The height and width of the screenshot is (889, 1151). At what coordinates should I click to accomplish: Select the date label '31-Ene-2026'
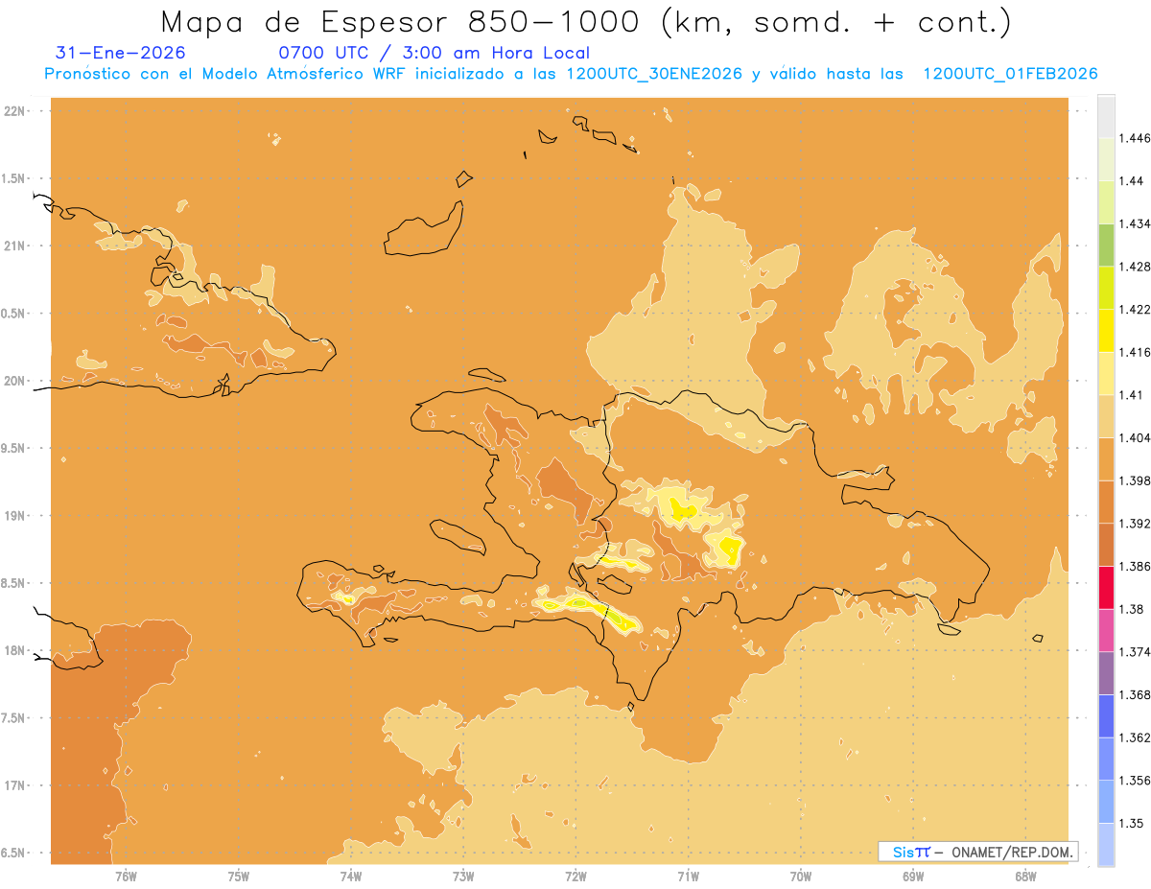(x=120, y=54)
